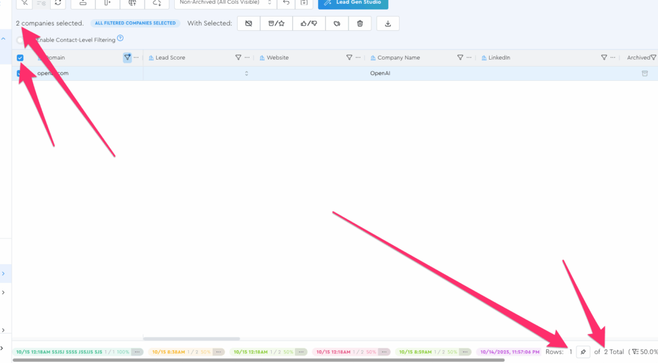
Task: Click the pin icon beside Rows count
Action: [583, 351]
